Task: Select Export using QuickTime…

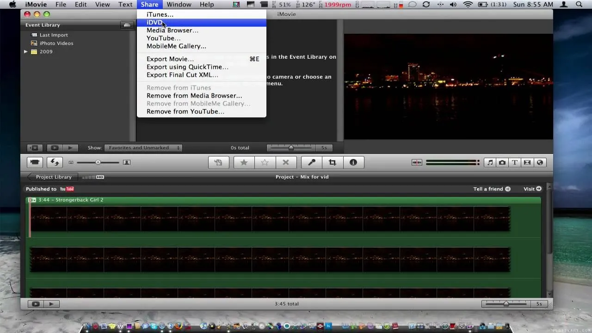Action: (x=201, y=67)
